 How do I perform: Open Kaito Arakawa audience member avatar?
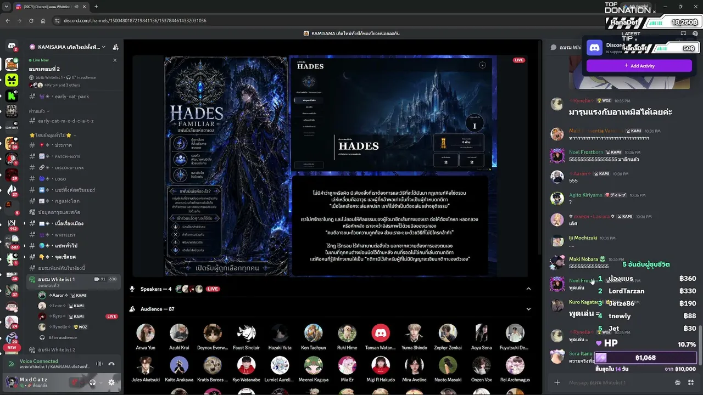click(x=179, y=365)
